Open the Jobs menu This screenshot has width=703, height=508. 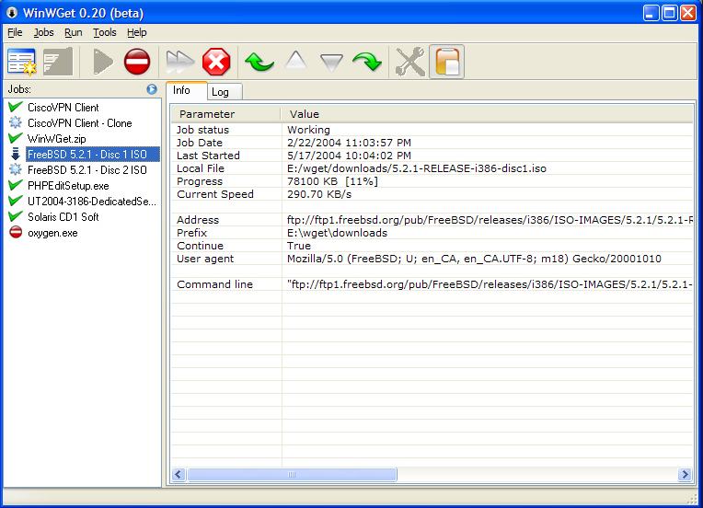point(43,32)
